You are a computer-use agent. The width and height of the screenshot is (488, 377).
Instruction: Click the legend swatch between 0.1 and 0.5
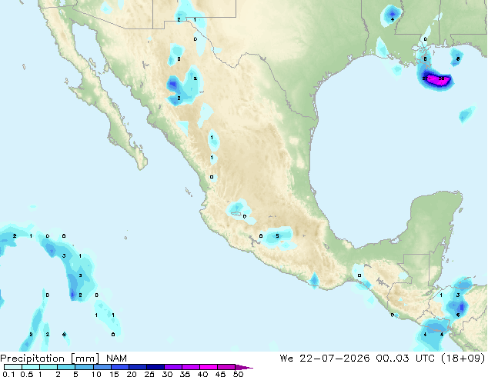pyautogui.click(x=13, y=367)
